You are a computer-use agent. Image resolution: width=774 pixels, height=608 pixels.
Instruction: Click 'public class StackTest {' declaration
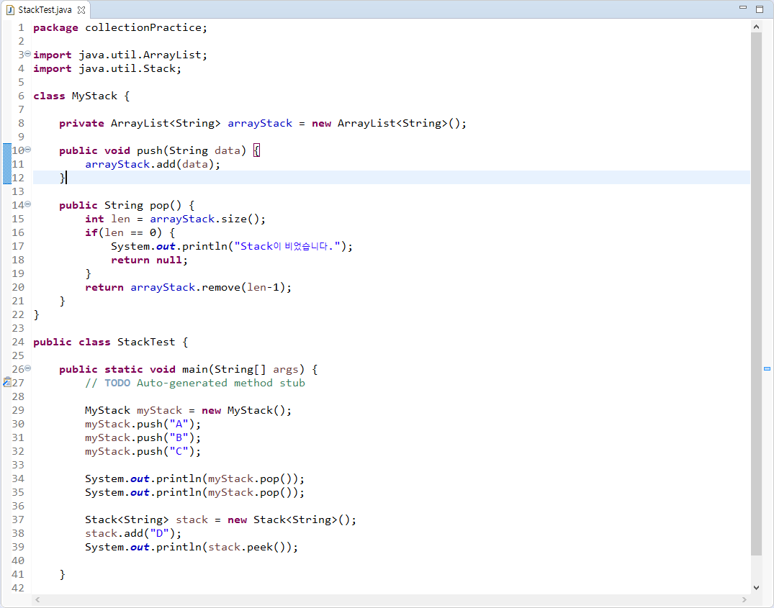(x=111, y=342)
